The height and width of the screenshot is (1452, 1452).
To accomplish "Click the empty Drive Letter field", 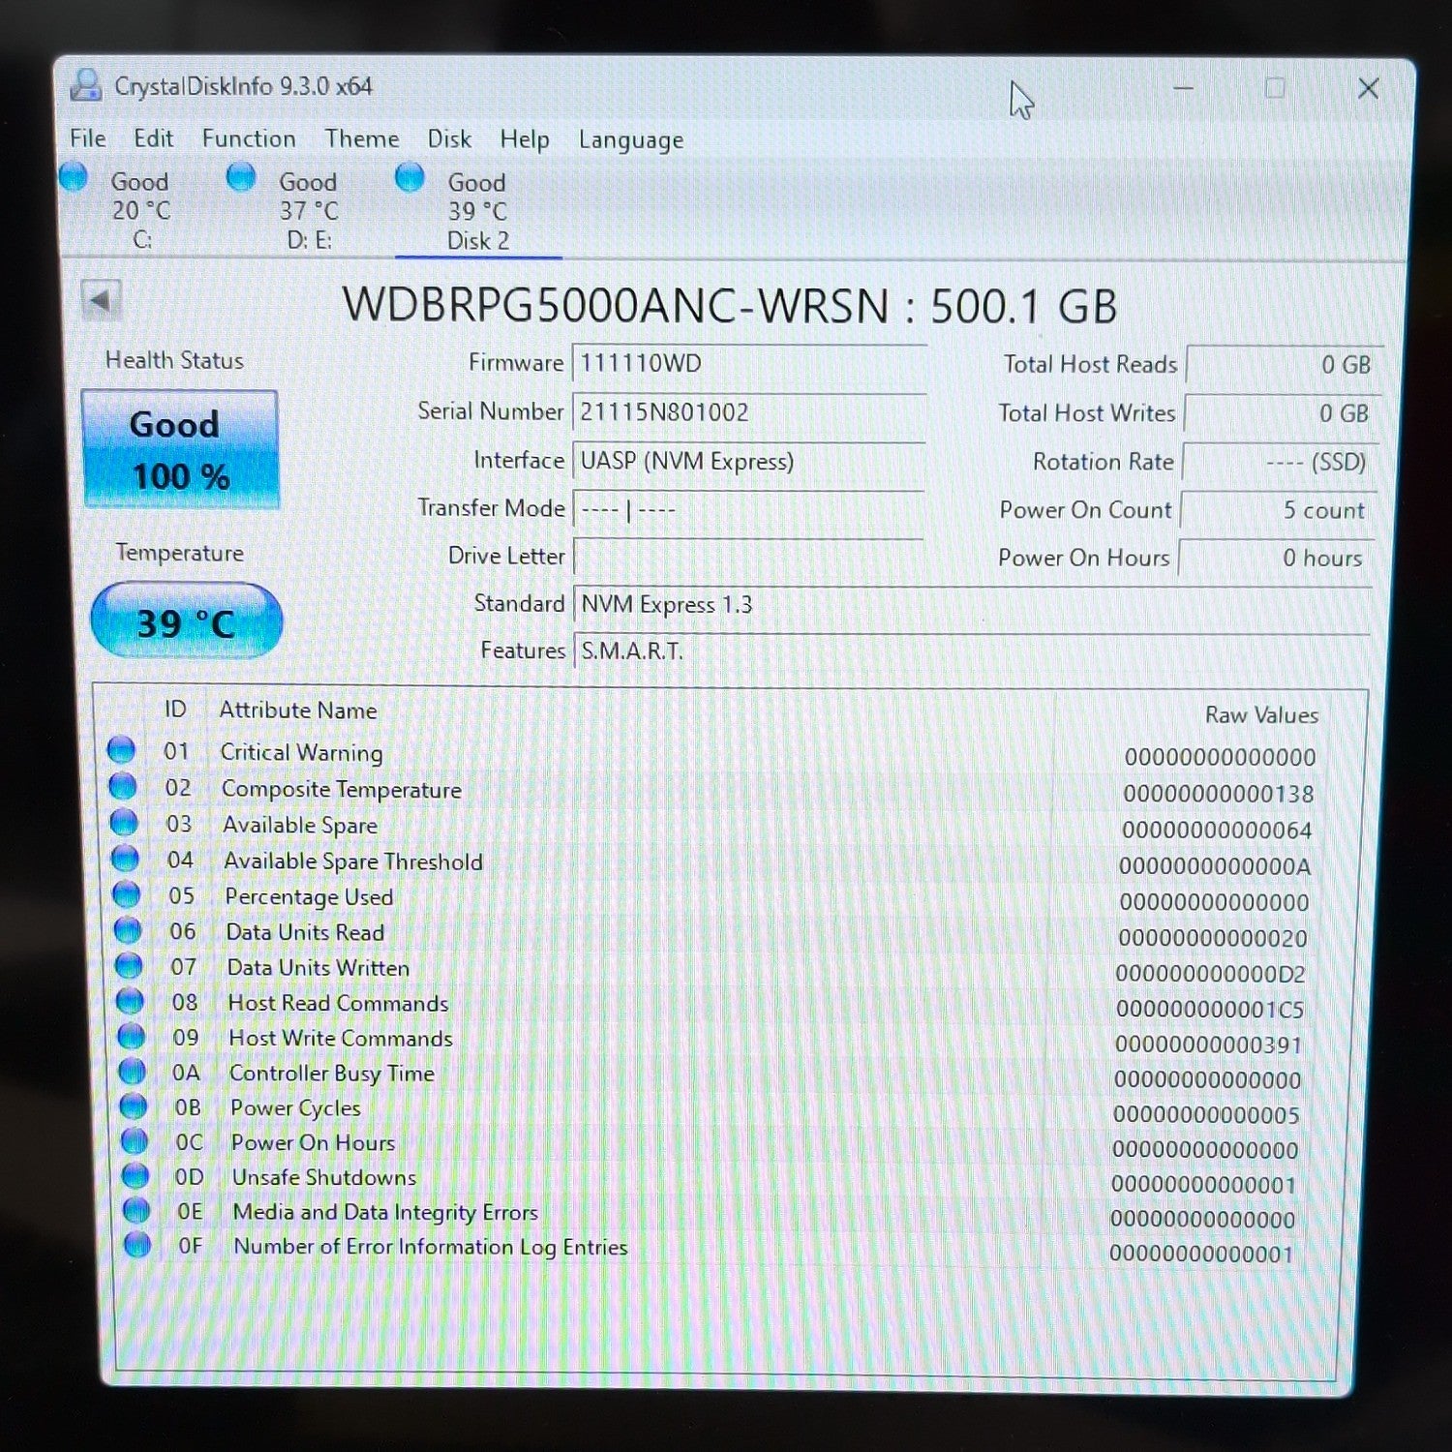I will click(x=749, y=557).
